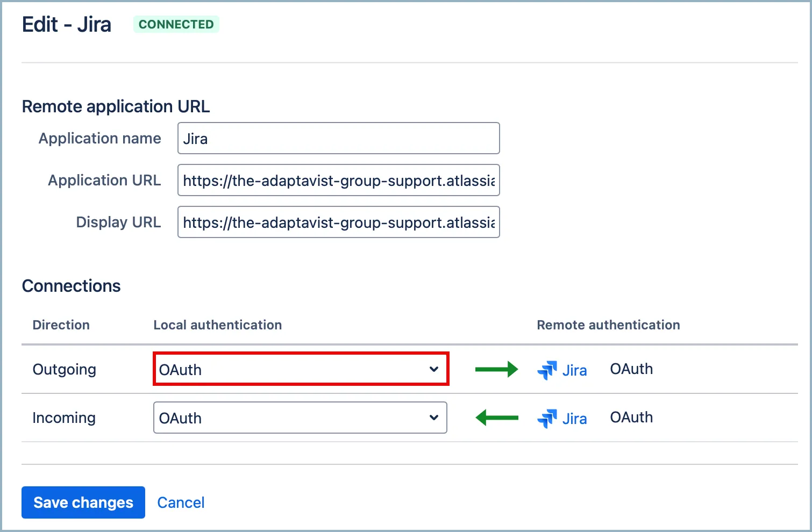Open the Jira link in Incoming row

tap(574, 419)
